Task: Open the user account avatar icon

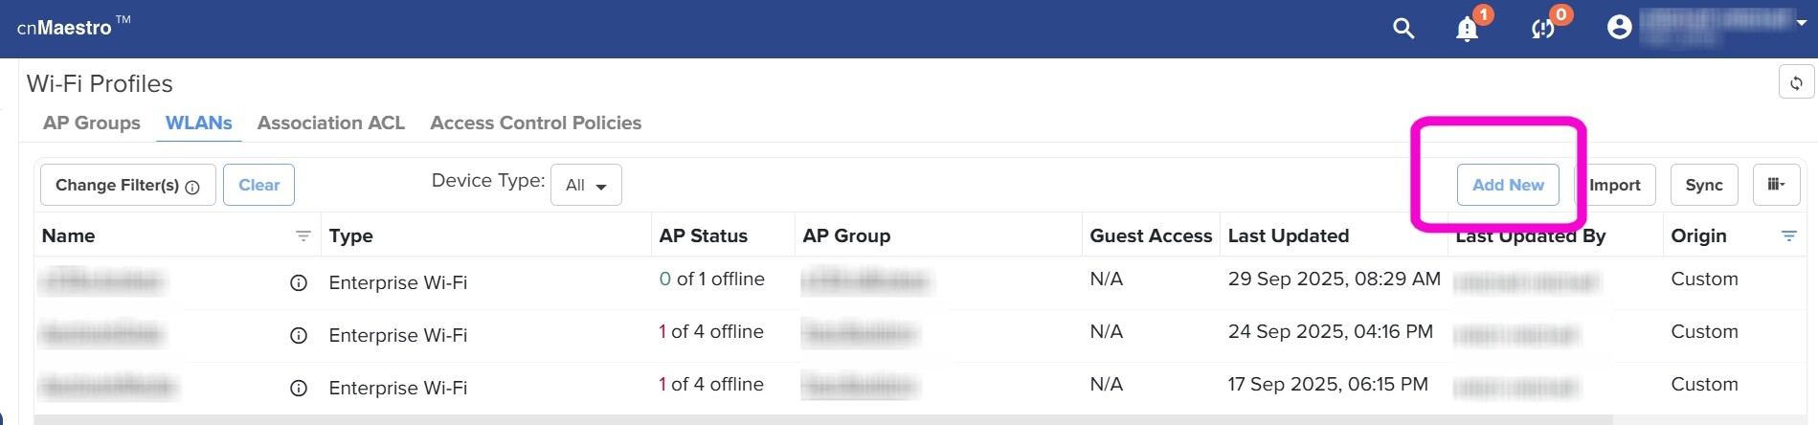Action: pyautogui.click(x=1620, y=28)
